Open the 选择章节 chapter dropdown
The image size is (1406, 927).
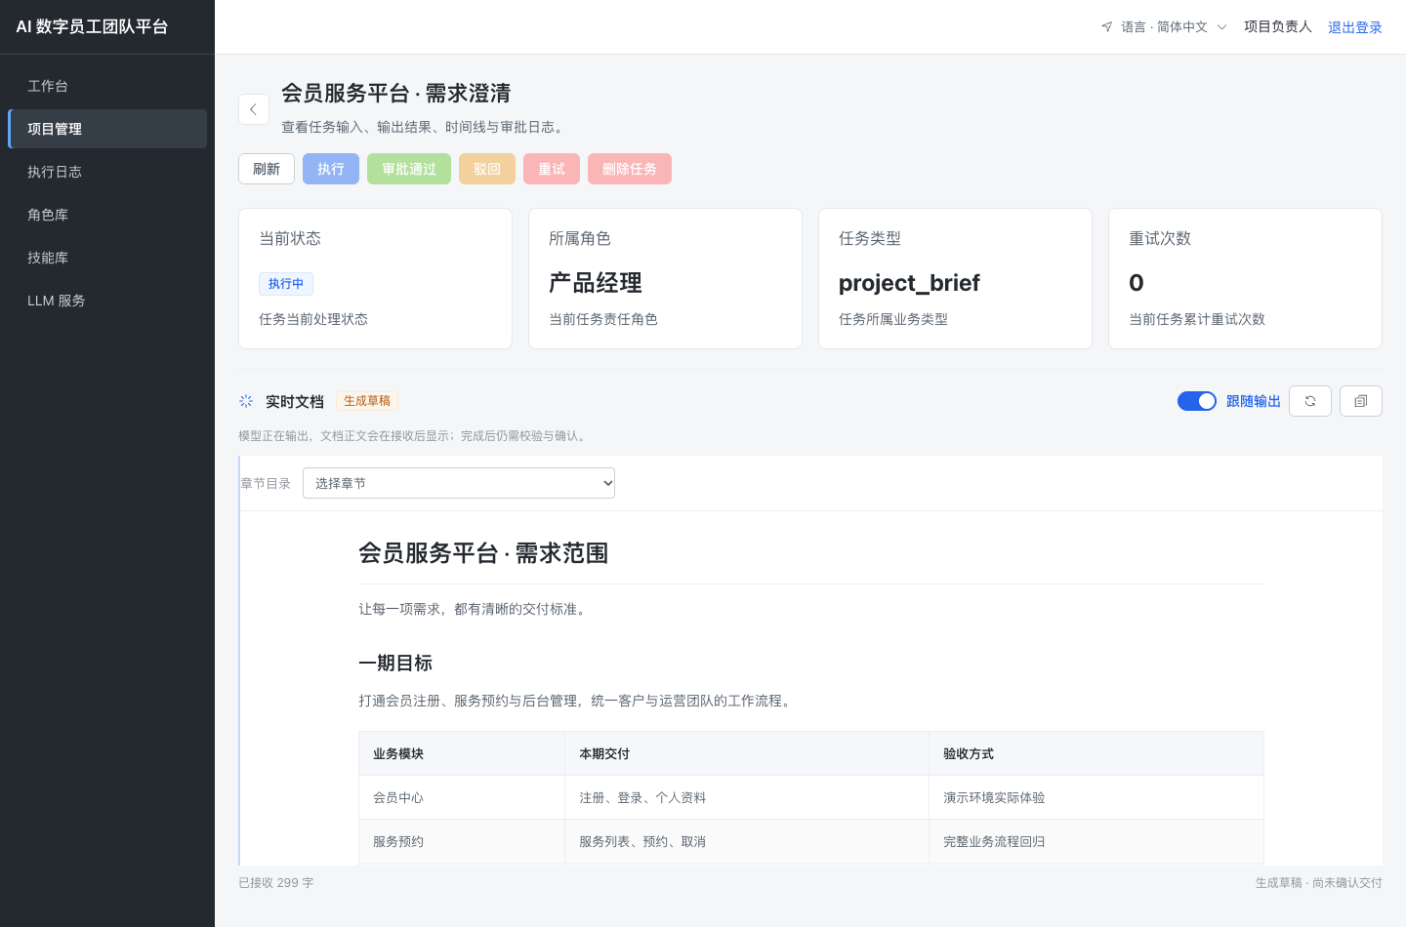click(459, 483)
